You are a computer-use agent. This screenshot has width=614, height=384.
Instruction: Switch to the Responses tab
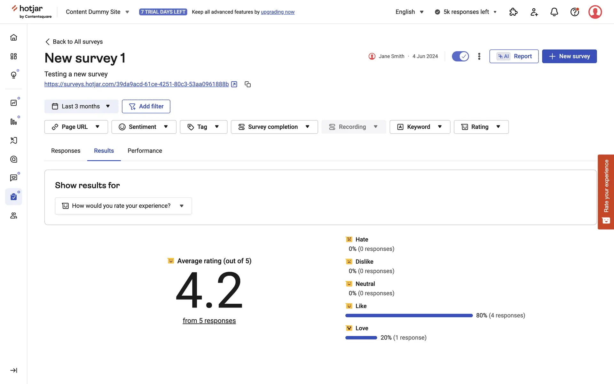66,151
